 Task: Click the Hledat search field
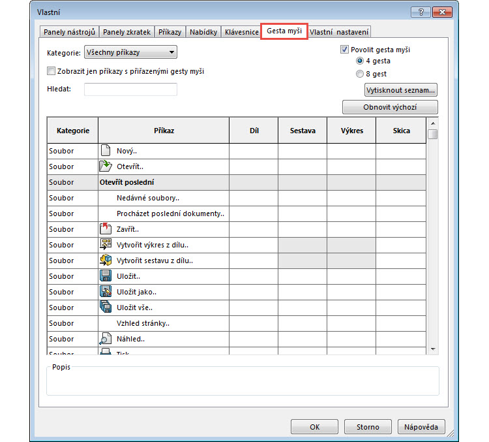(130, 89)
